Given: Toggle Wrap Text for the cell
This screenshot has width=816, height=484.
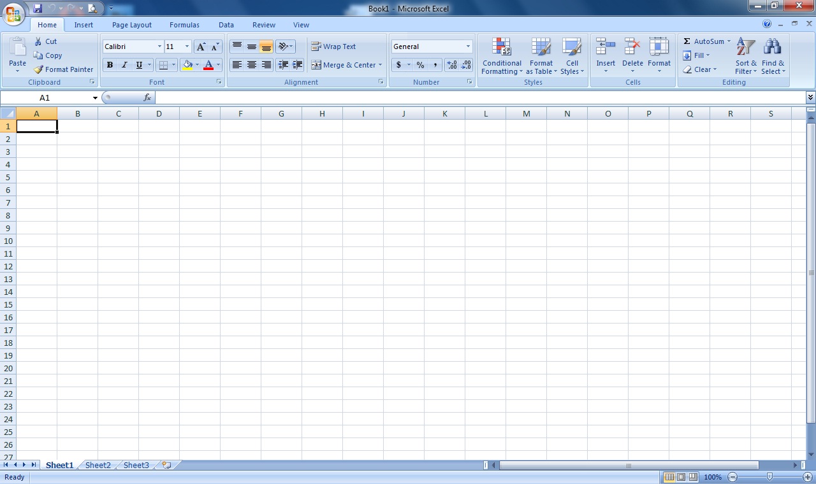Looking at the screenshot, I should 333,46.
